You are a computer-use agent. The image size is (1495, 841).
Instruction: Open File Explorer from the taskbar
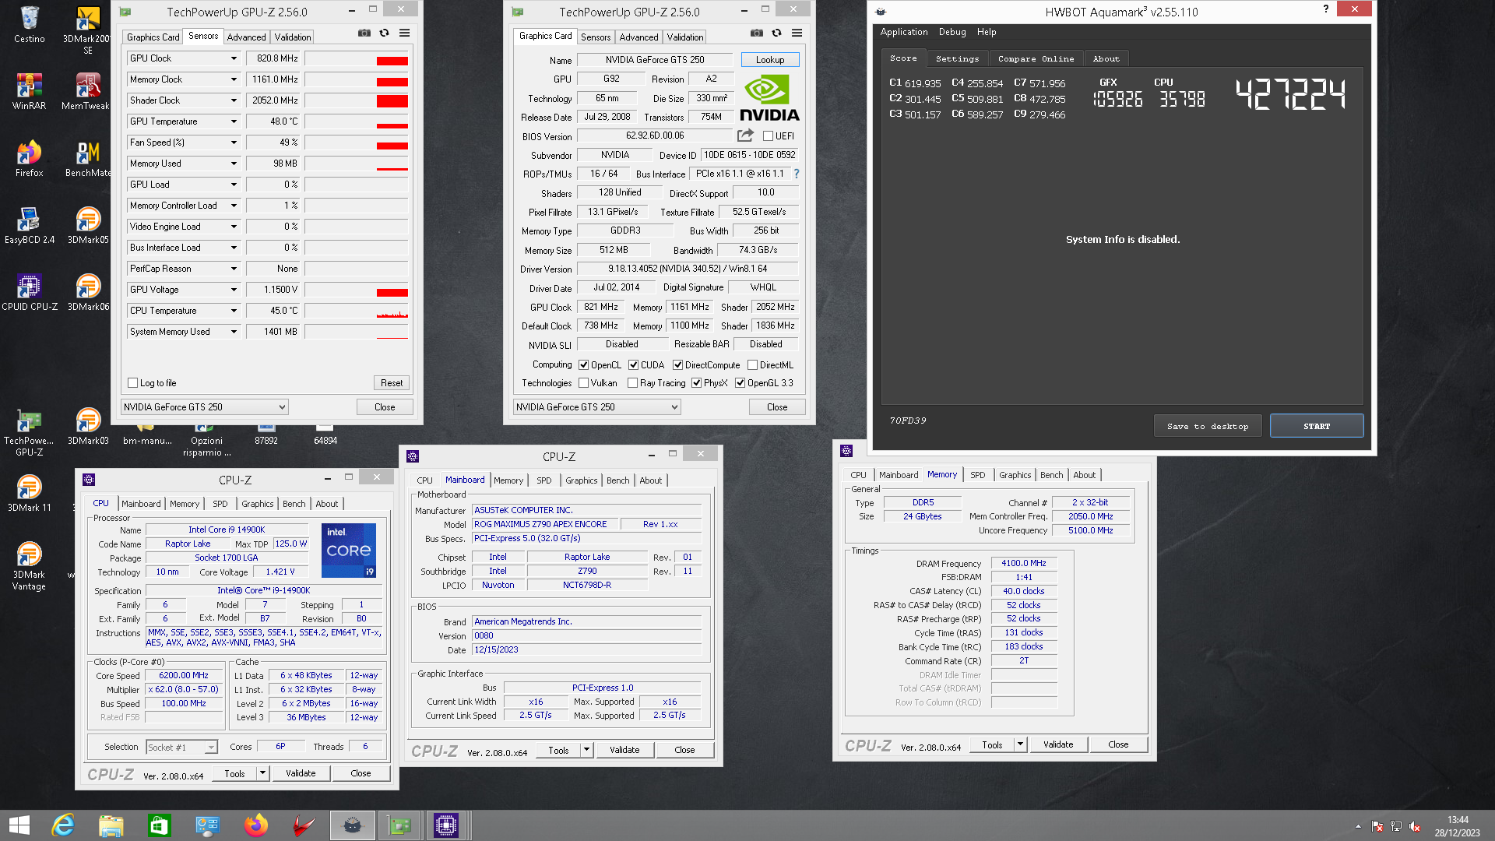point(111,825)
